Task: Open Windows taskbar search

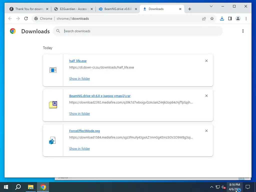Action: click(x=18, y=187)
